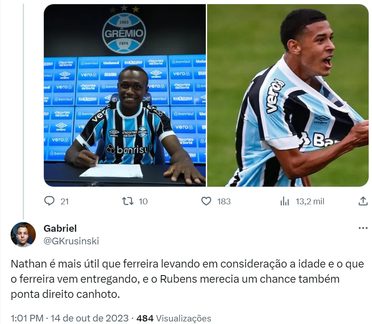Click the share upload icon

[x=363, y=201]
